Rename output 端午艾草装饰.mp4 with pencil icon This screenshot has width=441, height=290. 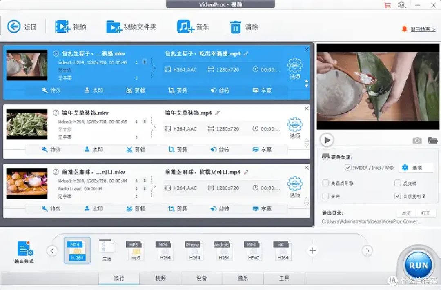[x=217, y=113]
